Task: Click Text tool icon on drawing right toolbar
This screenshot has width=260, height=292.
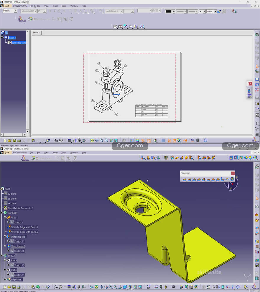Action: (x=257, y=123)
